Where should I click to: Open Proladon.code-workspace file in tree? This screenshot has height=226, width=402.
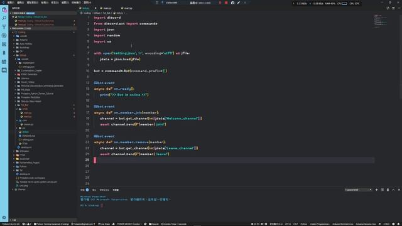click(32, 178)
